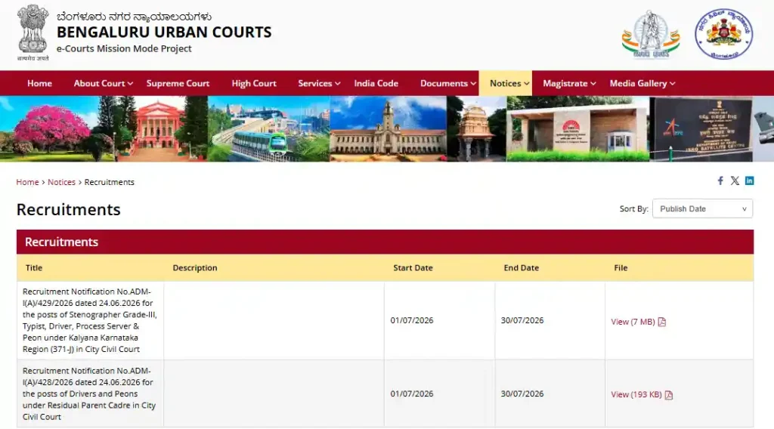Click e-Courts Mission Mode Project subtitle

pyautogui.click(x=124, y=48)
